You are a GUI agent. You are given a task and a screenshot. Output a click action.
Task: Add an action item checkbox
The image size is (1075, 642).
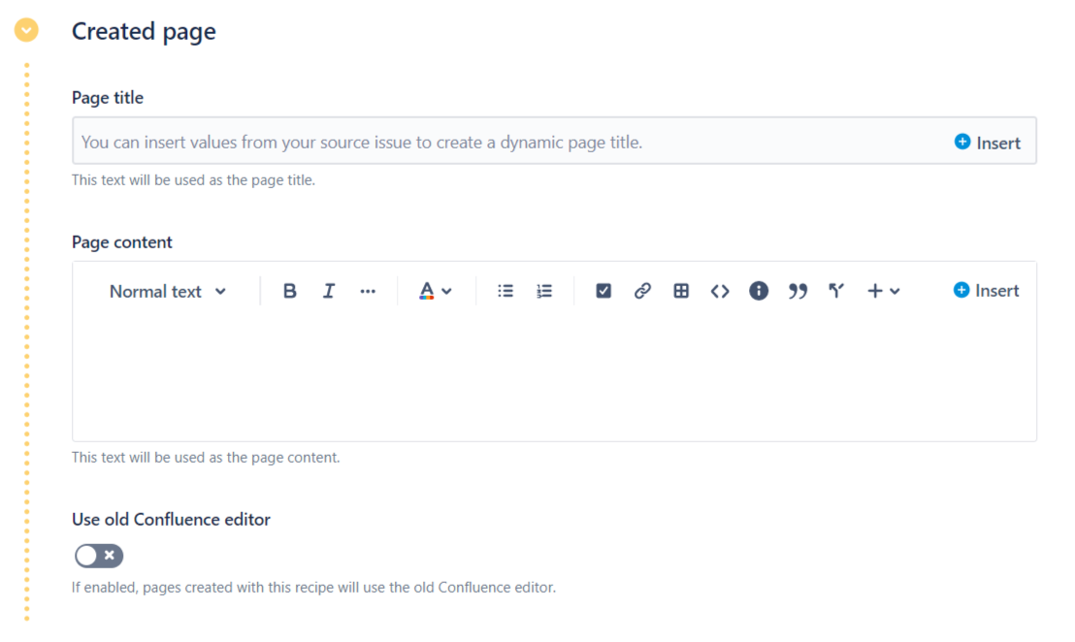tap(603, 291)
